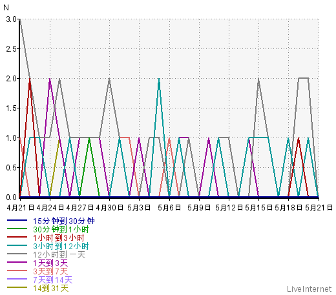The height and width of the screenshot is (295, 336).
Task: Select the 3小时到12小时 legend label
Action: [61, 246]
